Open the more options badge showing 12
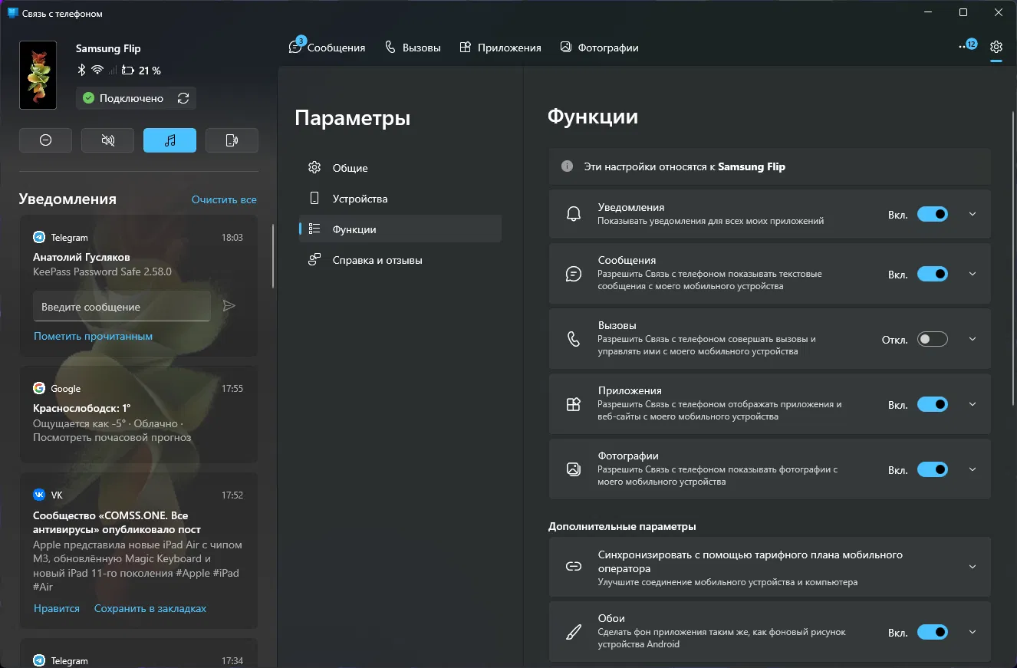The width and height of the screenshot is (1017, 668). tap(967, 46)
